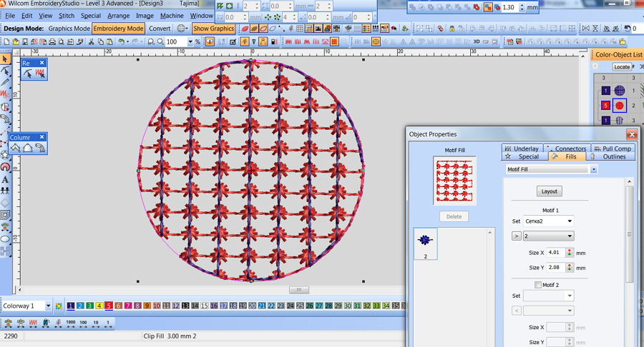Pick color 5 red in palette
This screenshot has height=347, width=644.
(109, 306)
